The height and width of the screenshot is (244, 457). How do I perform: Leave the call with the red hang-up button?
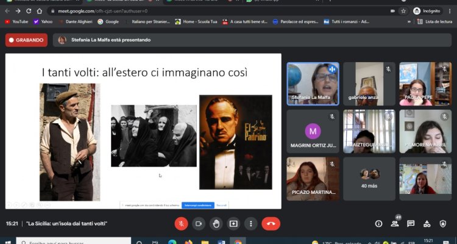tap(271, 224)
